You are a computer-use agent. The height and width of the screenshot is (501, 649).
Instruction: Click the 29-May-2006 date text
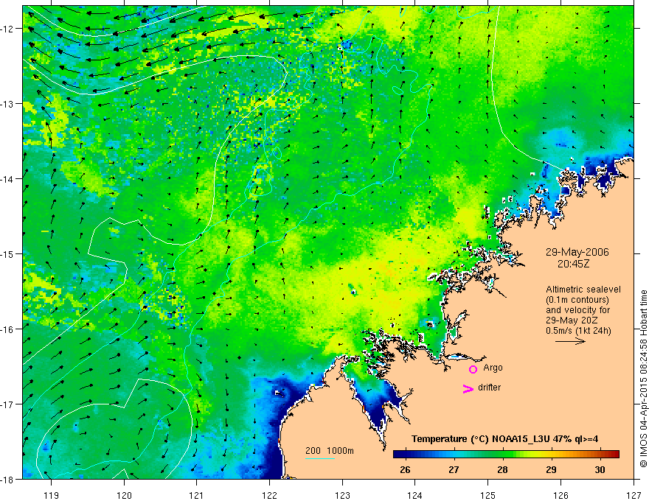[x=577, y=252]
